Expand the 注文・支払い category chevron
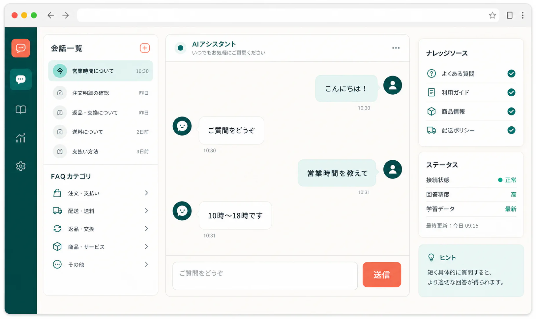The image size is (536, 319). point(146,193)
